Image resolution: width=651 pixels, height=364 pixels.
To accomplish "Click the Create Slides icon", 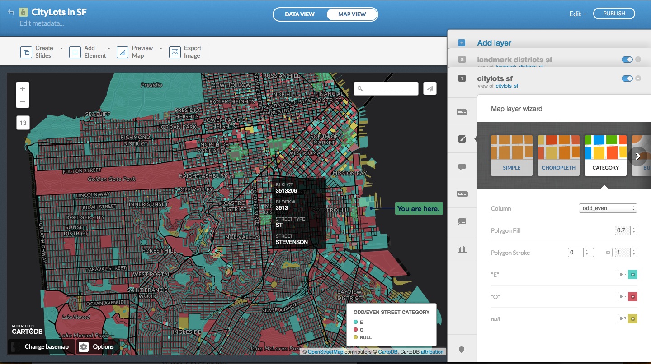I will pyautogui.click(x=26, y=52).
